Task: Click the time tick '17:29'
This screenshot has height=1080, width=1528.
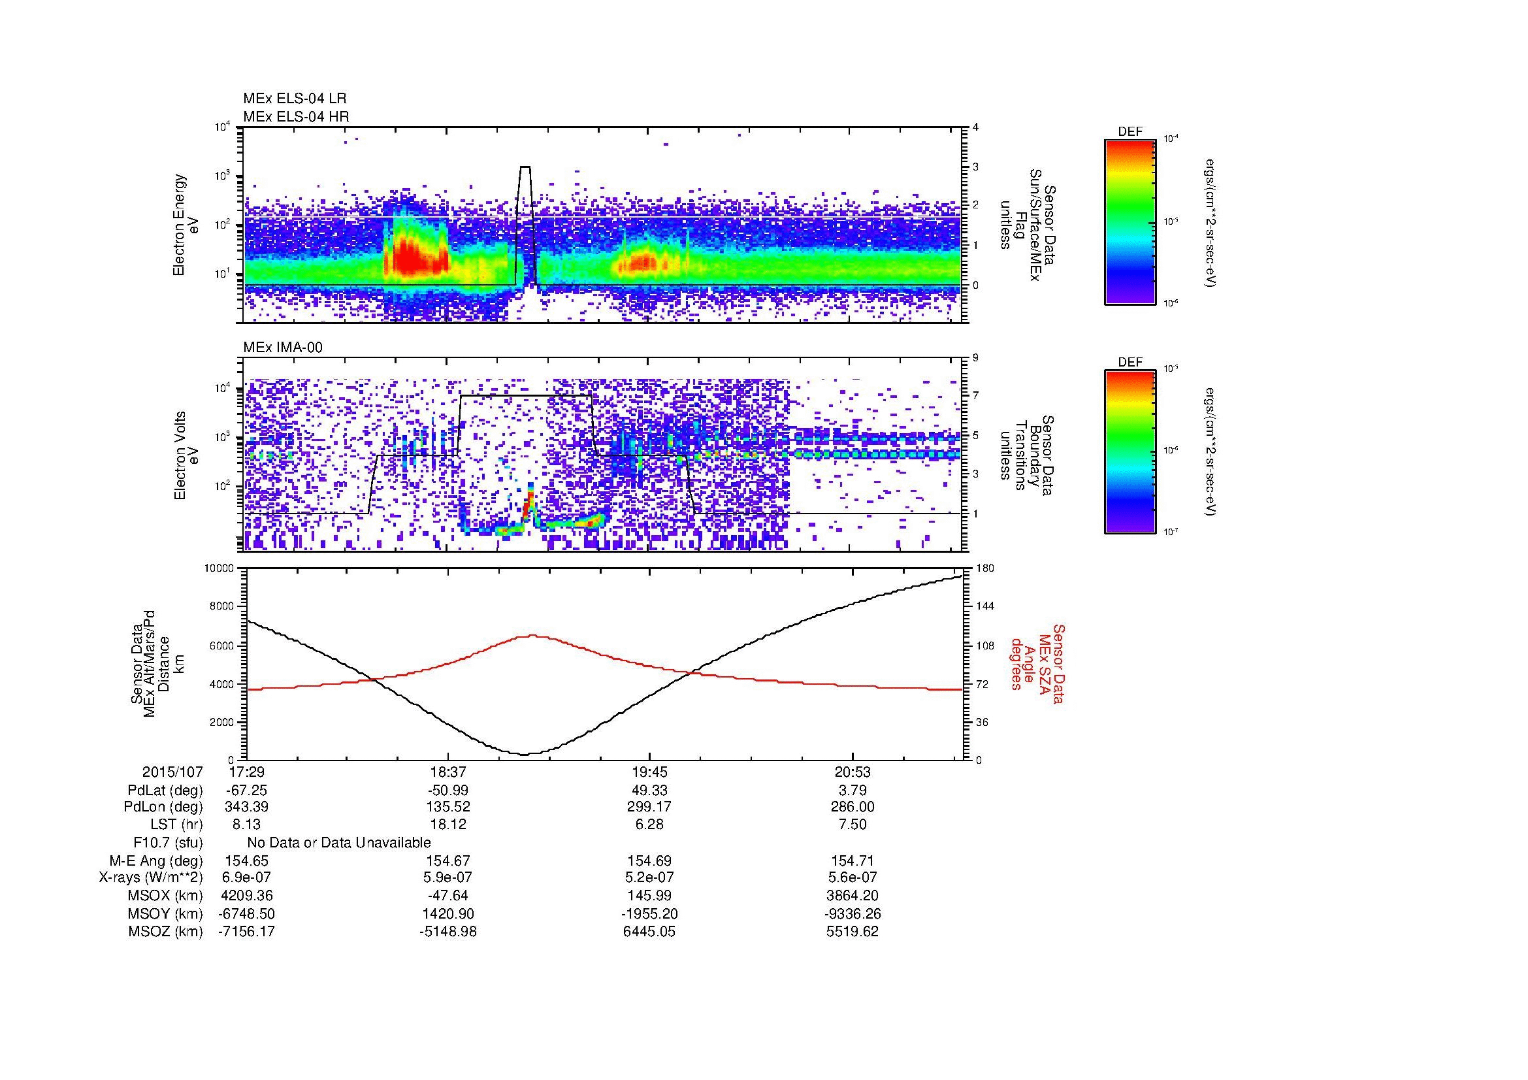Action: 247,772
